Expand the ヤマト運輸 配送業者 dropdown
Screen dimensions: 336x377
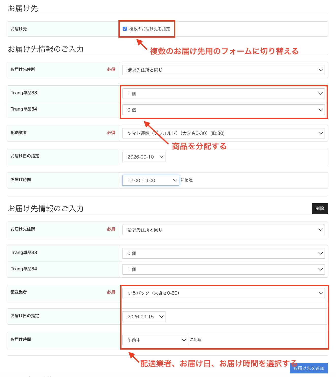coord(224,133)
